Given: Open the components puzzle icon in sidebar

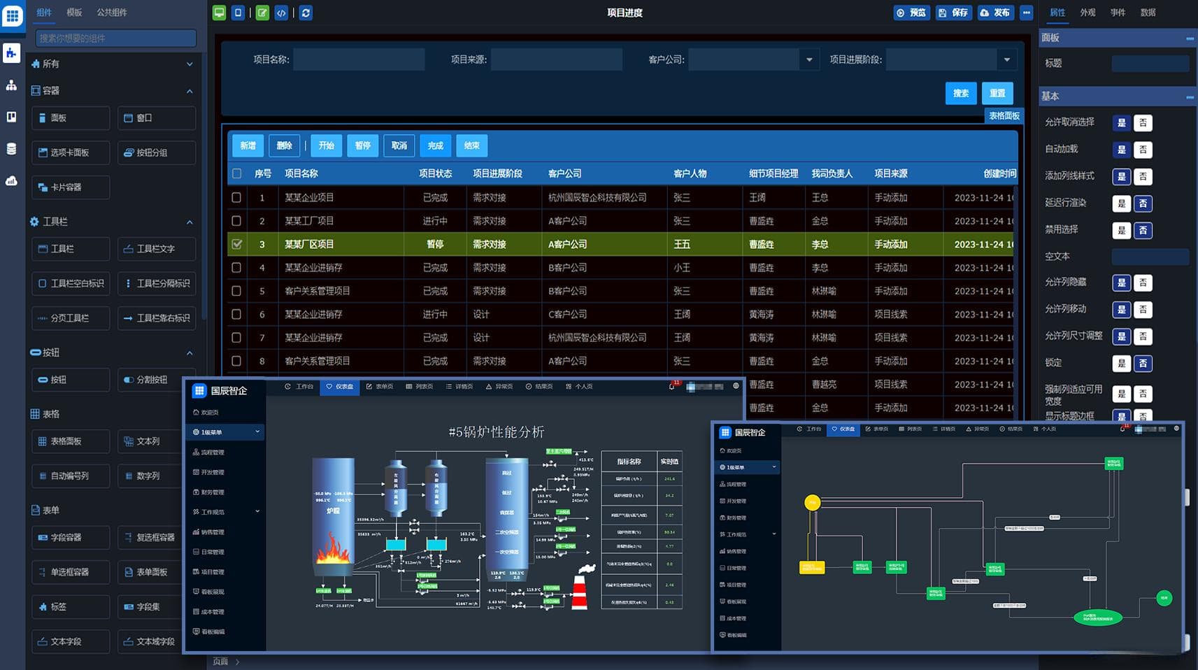Looking at the screenshot, I should click(11, 52).
